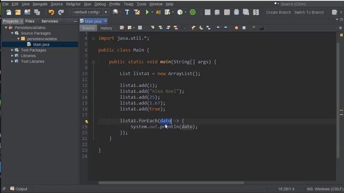The height and width of the screenshot is (193, 344).
Task: Click the New File toolbar icon
Action: click(x=9, y=12)
